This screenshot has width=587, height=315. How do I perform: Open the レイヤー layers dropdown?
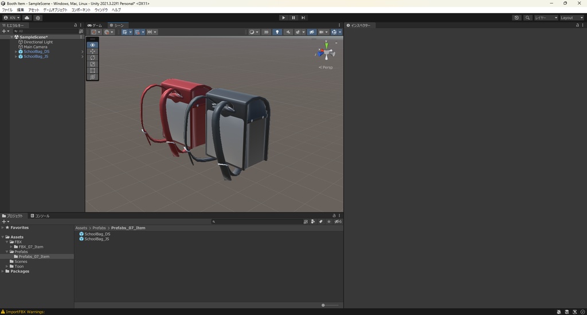tap(546, 18)
